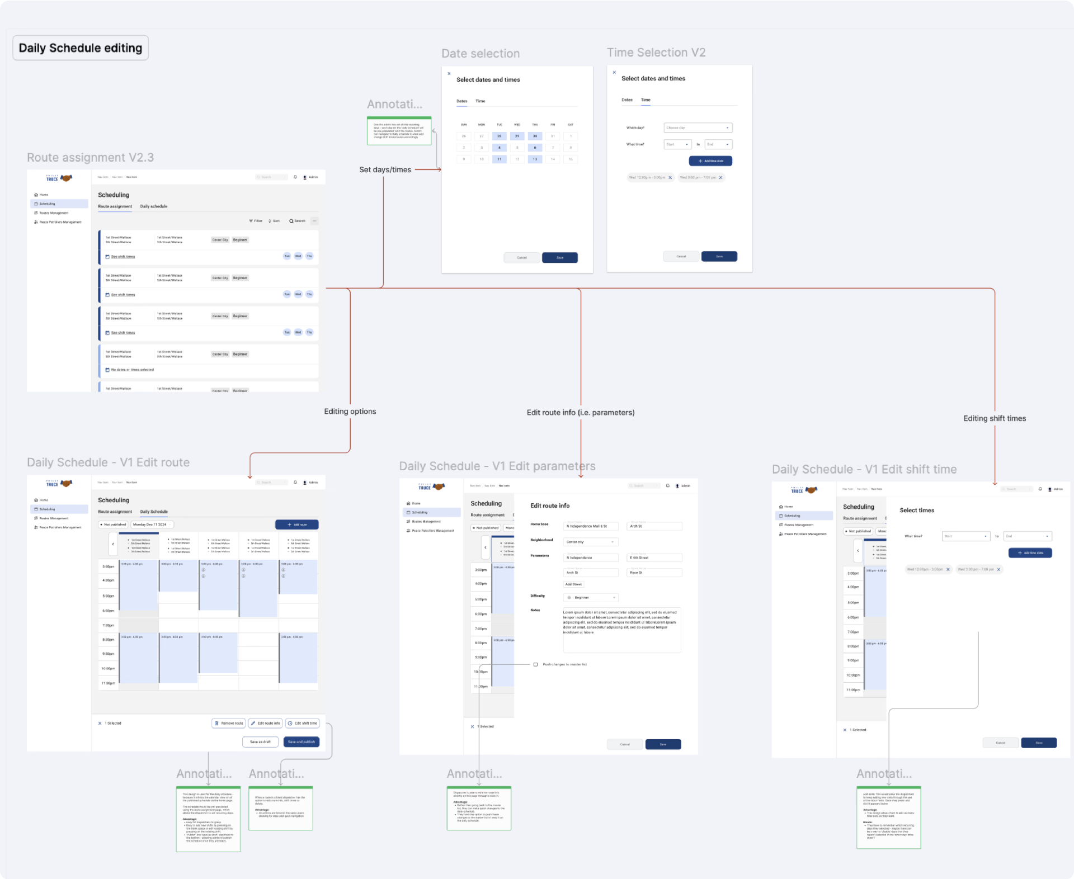Select the Time tab in Select dates dialog
The image size is (1074, 879).
click(479, 101)
